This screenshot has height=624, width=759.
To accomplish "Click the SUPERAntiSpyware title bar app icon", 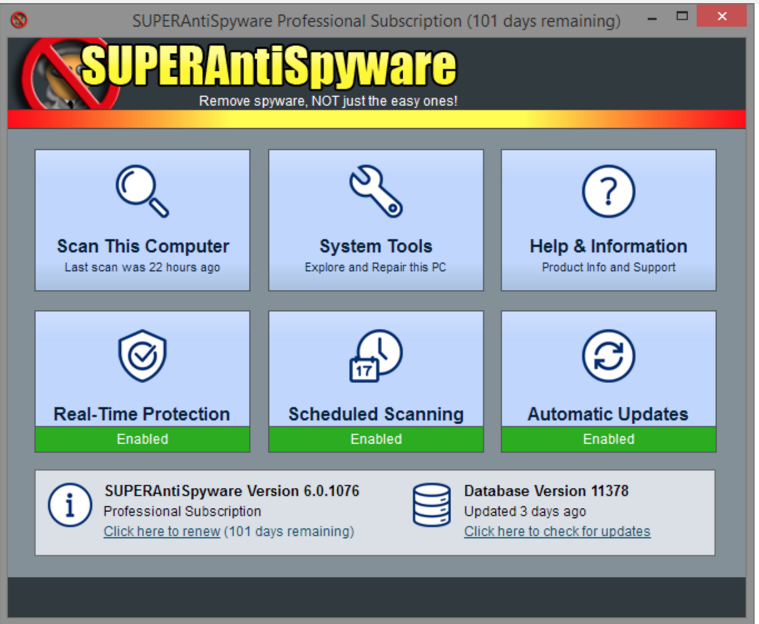I will (19, 20).
